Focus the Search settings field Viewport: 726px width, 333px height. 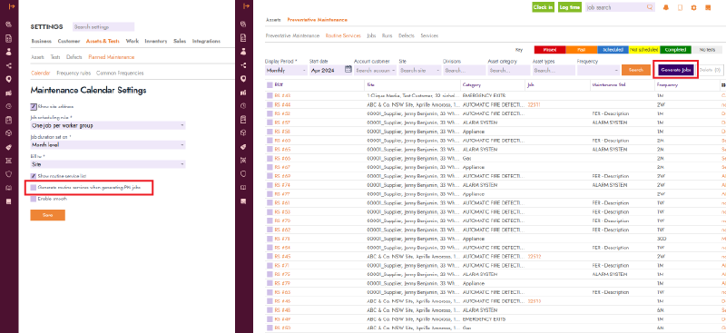pos(103,27)
